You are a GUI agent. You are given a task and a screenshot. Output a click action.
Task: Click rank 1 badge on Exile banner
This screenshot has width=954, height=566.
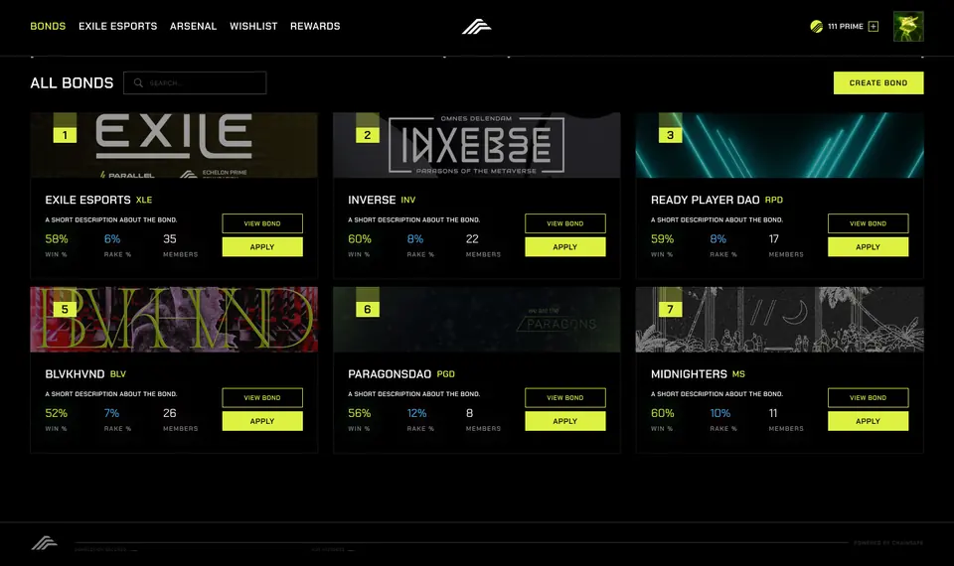click(66, 135)
